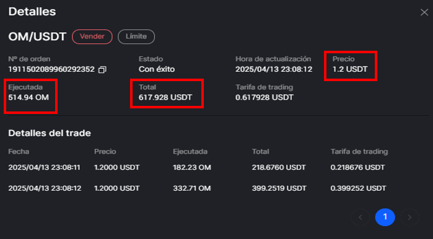Click the 0.617928 USDT trading fee

click(265, 97)
